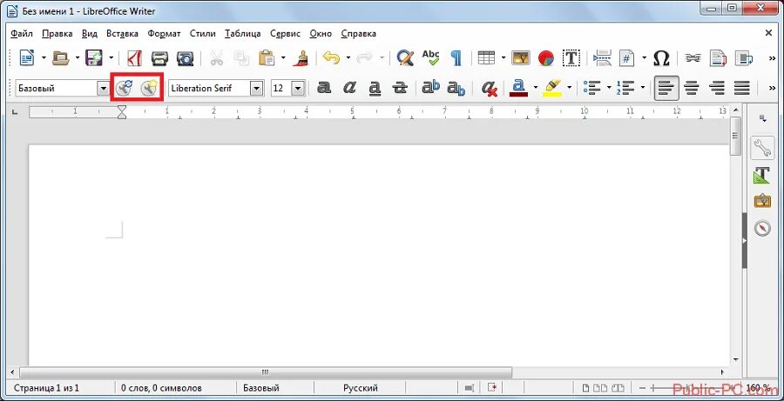784x401 pixels.
Task: Toggle formatting marks with the pilcrow icon
Action: (x=456, y=58)
